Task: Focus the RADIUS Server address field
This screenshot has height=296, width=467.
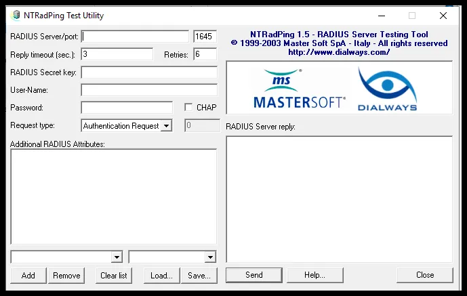Action: click(x=135, y=37)
